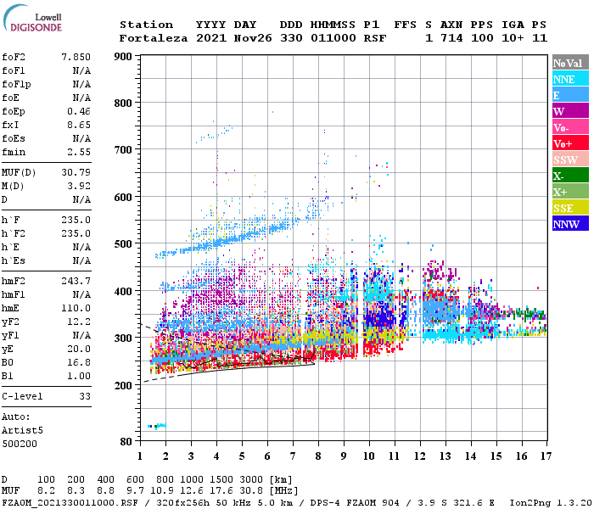Click the foEp value 0.46
Screen dimensions: 594x509
(x=79, y=111)
